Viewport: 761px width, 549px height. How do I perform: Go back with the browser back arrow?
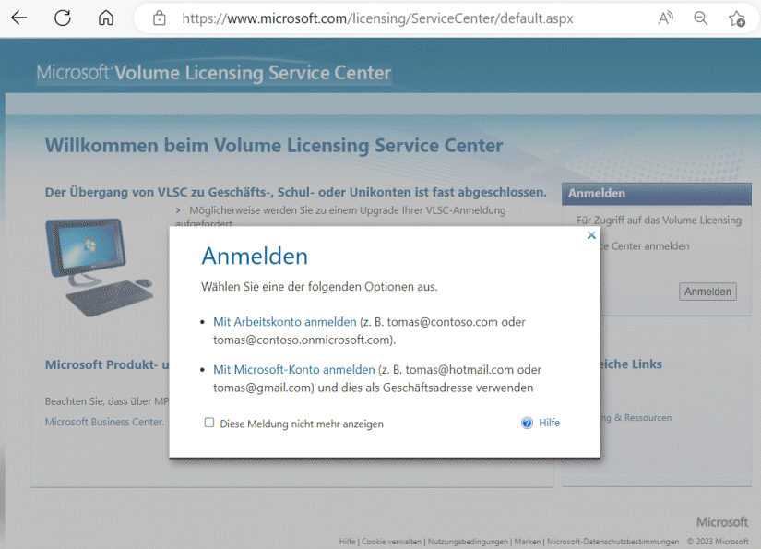click(19, 18)
